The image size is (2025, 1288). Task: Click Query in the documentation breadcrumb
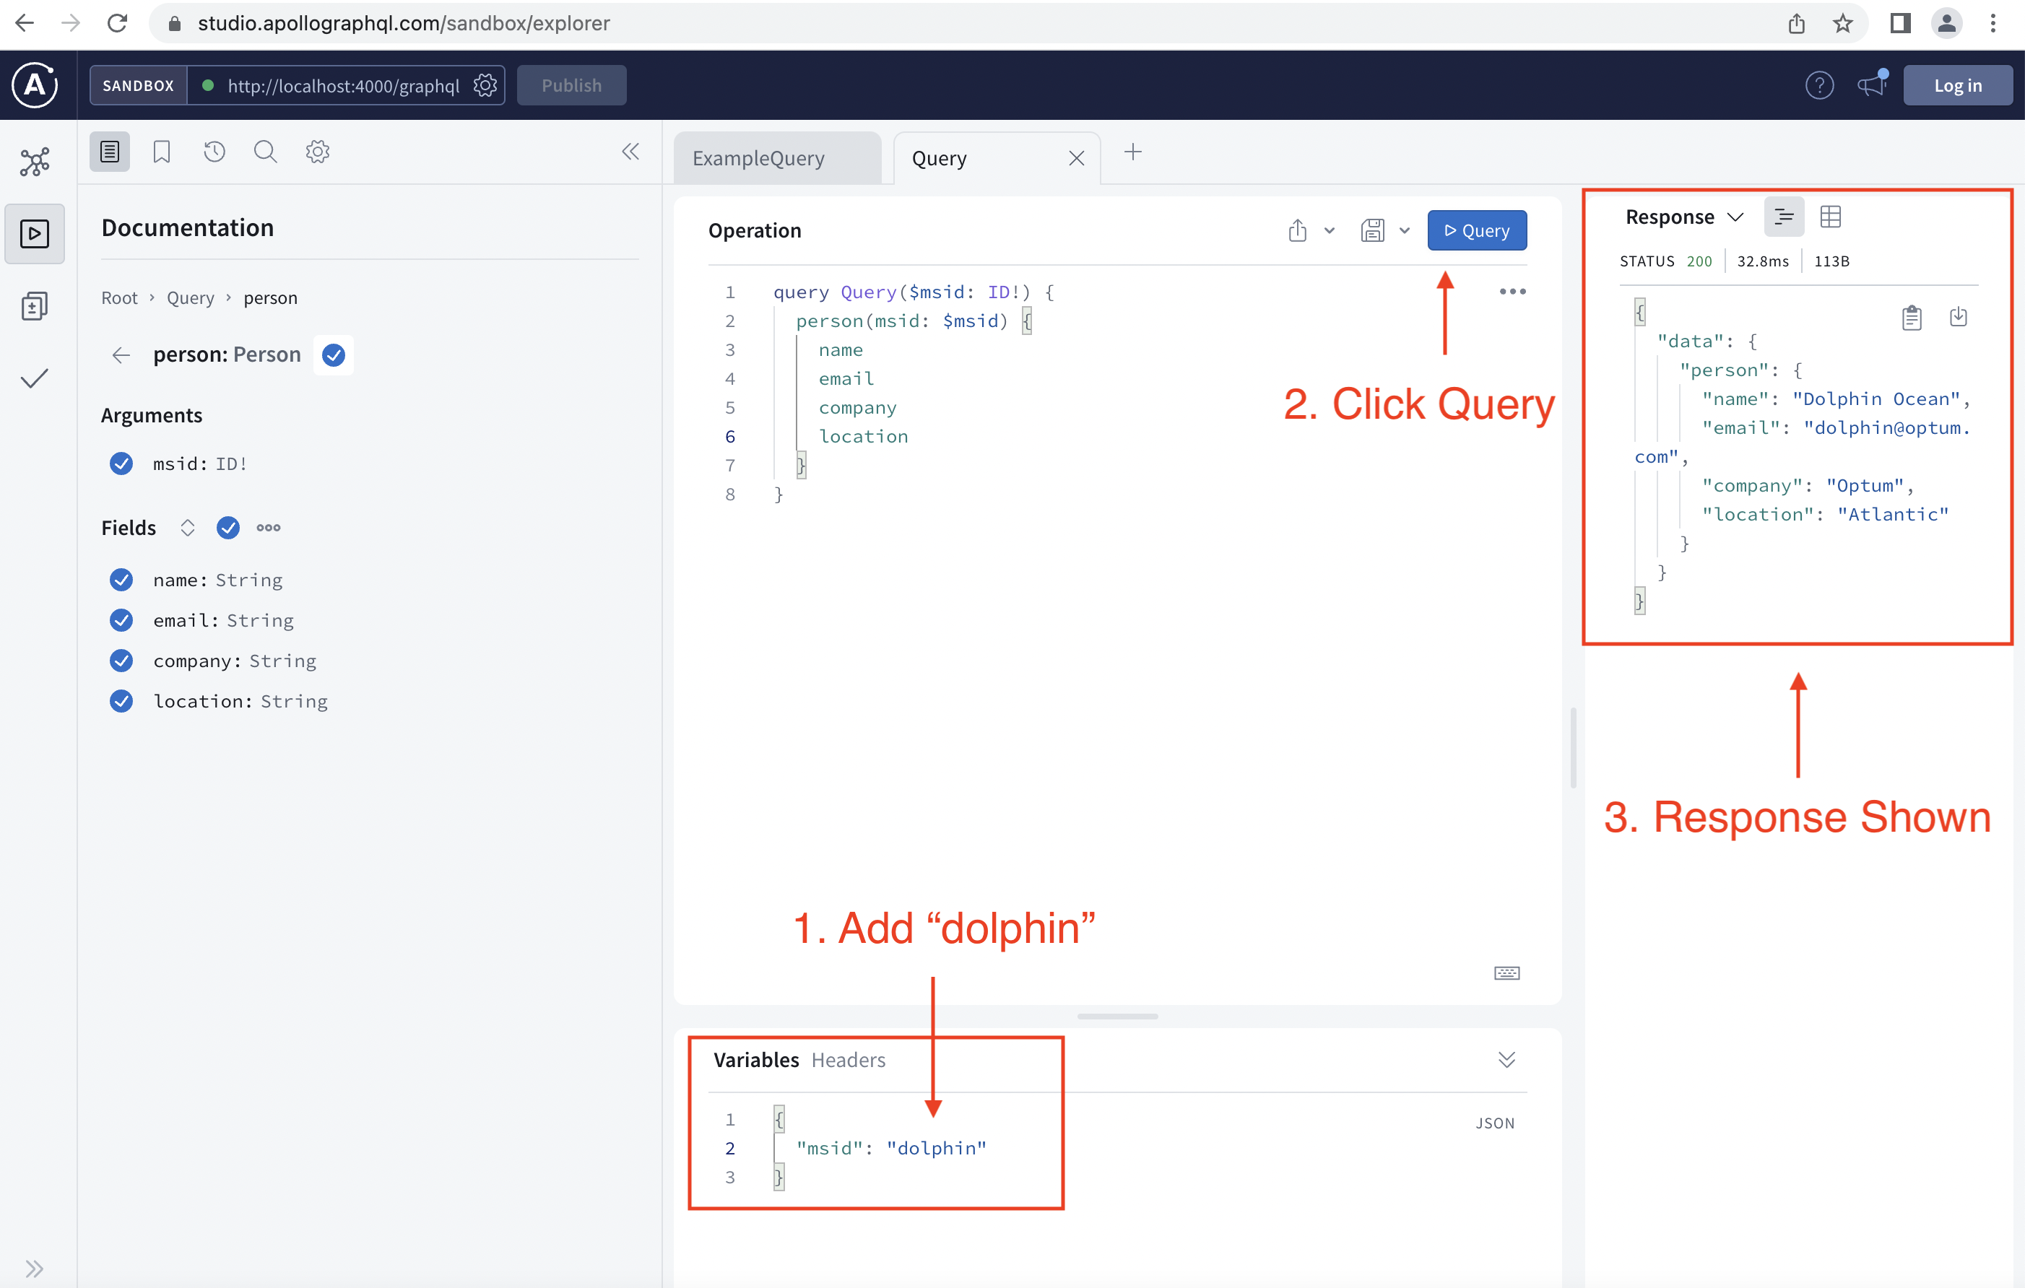tap(190, 297)
